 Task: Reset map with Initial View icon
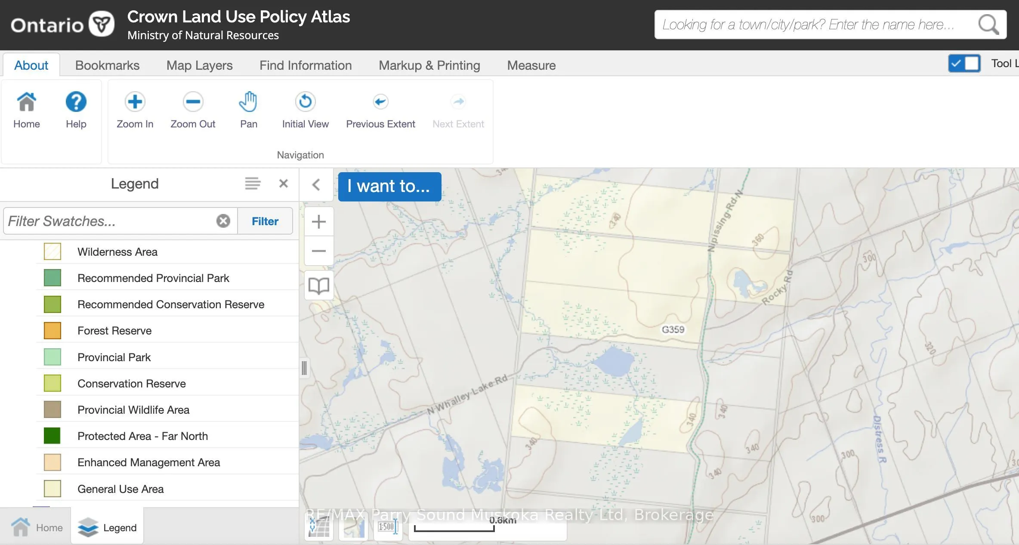coord(306,102)
